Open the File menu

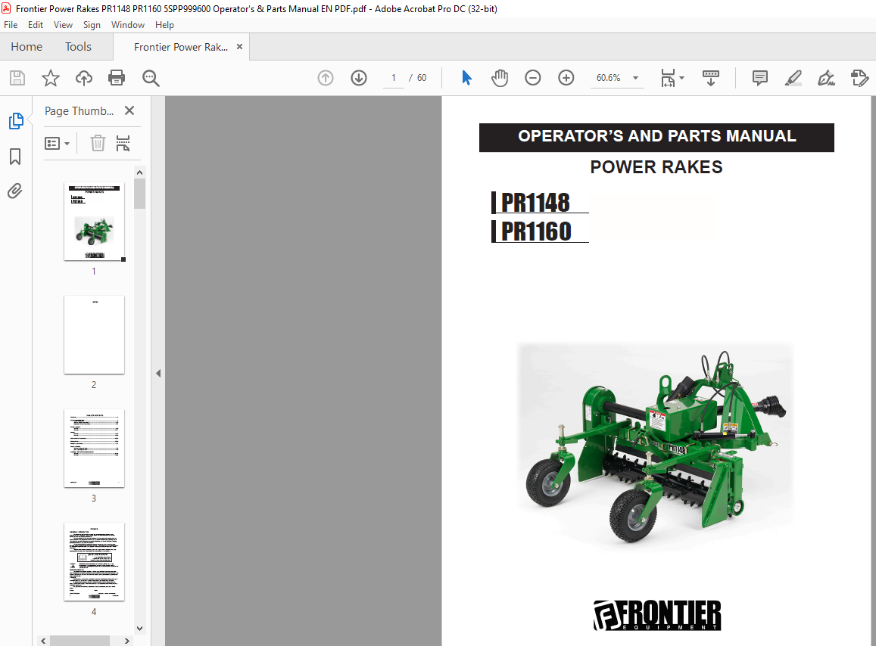(x=11, y=24)
